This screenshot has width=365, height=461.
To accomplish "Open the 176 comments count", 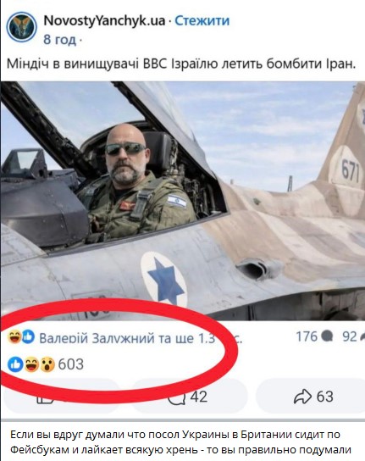I will (x=307, y=336).
